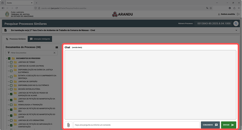242x130 pixels.
Task: Switch to the Processos Similares tab
Action: point(16,39)
